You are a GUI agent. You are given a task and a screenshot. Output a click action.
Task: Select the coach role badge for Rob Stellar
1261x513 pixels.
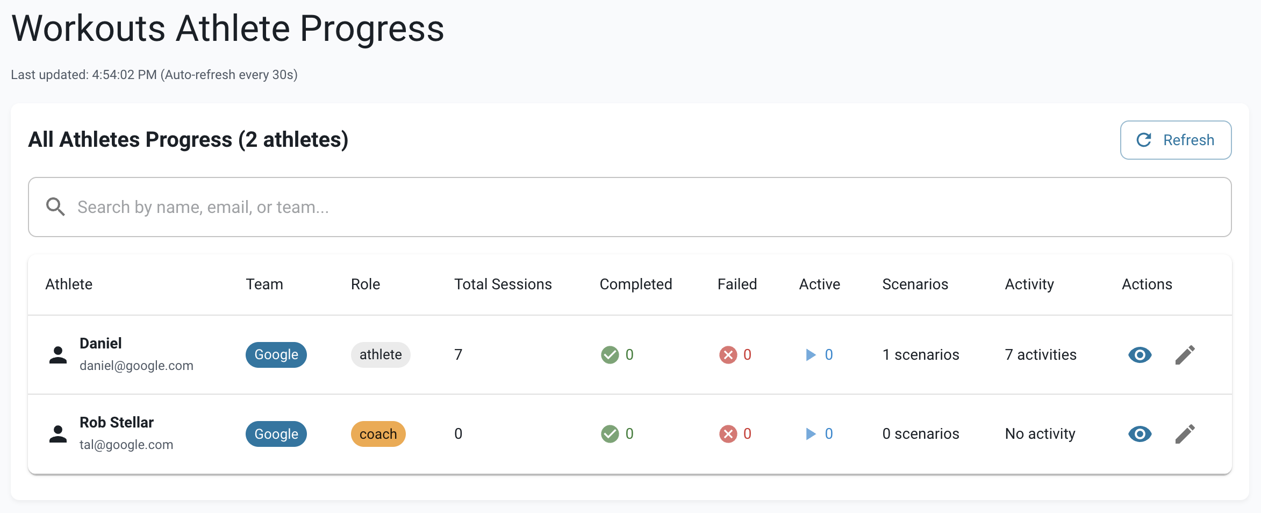point(378,433)
